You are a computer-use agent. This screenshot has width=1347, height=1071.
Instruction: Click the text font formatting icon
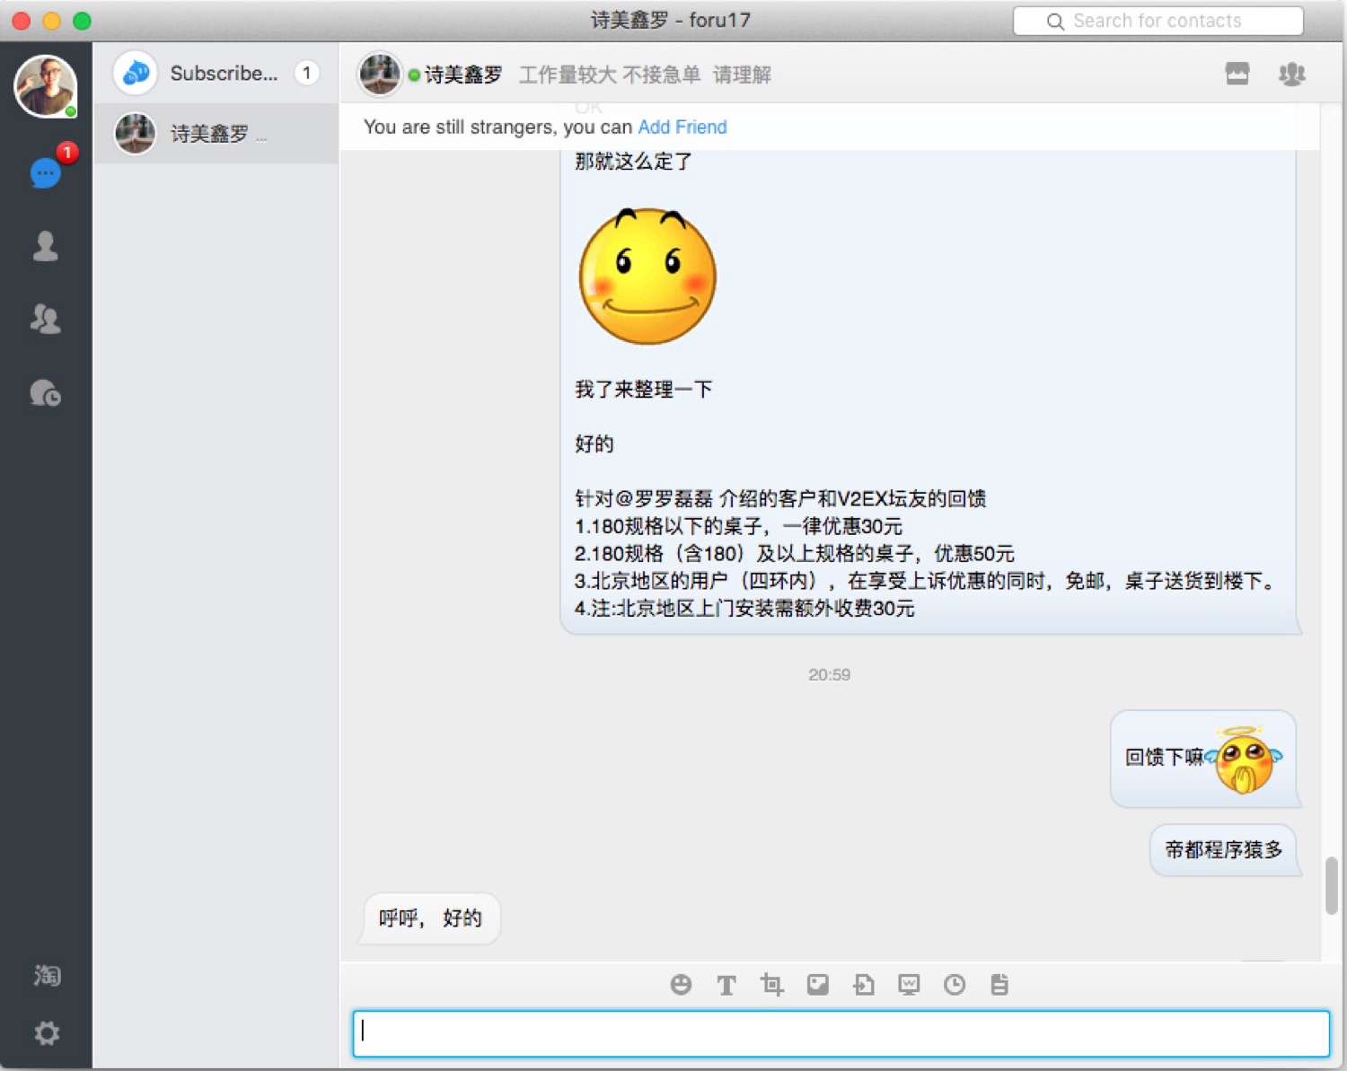pos(726,985)
